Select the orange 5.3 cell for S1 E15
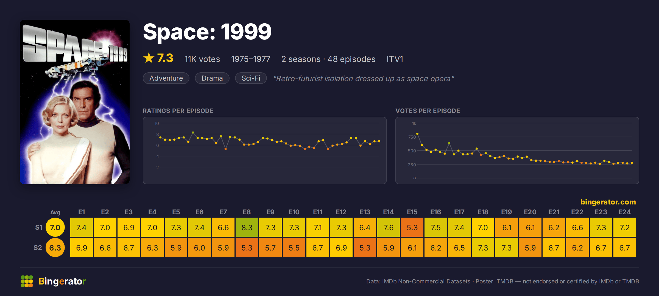Image resolution: width=659 pixels, height=296 pixels. click(x=412, y=227)
